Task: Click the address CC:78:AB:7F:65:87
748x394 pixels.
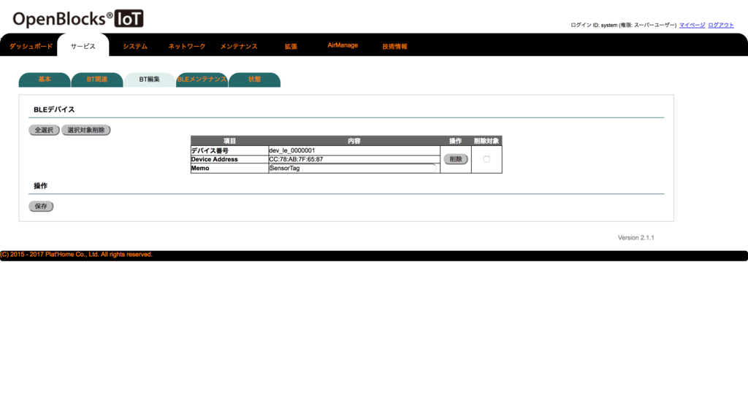Action: tap(296, 159)
